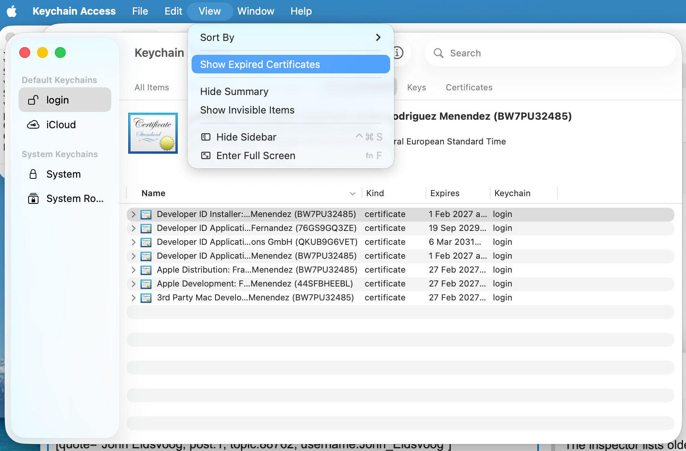The image size is (686, 451).
Task: Click certificate icon of 3rd Party Mac Developer row
Action: [x=146, y=298]
